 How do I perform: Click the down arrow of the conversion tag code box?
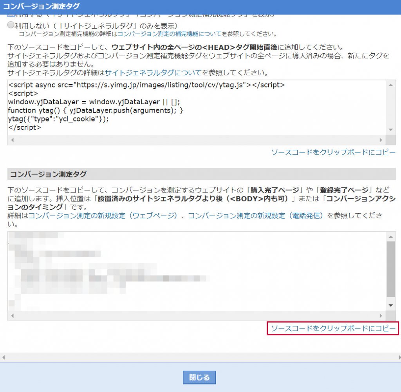click(390, 305)
